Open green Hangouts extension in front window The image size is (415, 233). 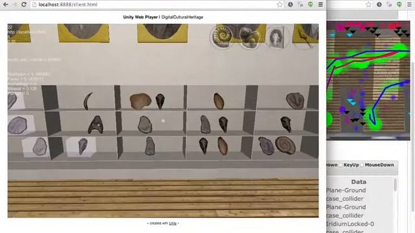[311, 5]
